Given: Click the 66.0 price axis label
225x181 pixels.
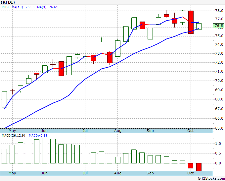Looking at the screenshot, I should click(219, 118).
